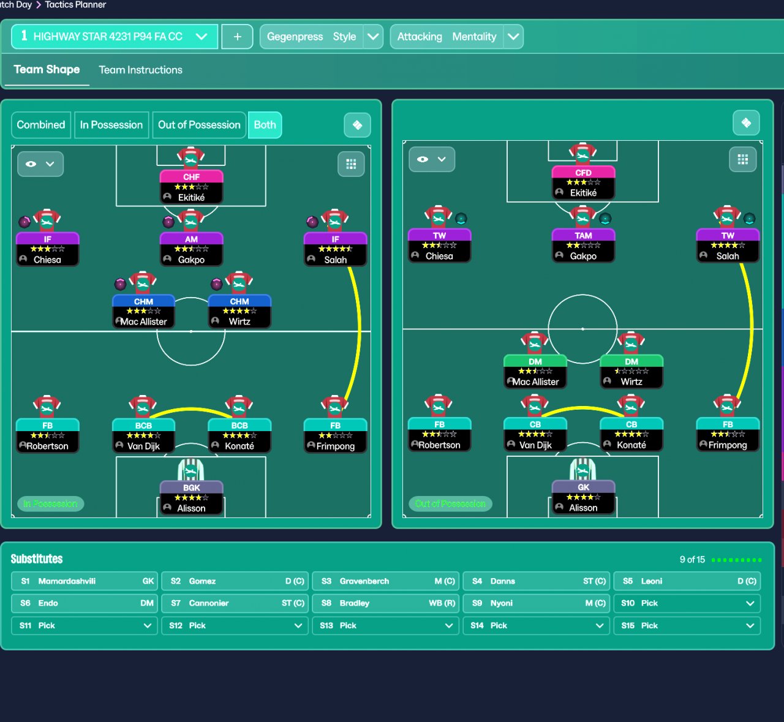Click the teal round icon beside Salah's TW shirt
Screen dimensions: 784x722
tap(749, 219)
